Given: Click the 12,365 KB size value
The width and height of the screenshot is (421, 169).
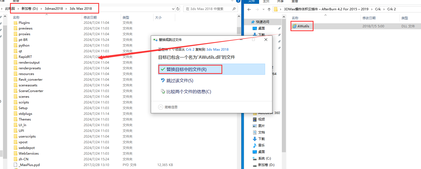Looking at the screenshot, I should [x=165, y=165].
